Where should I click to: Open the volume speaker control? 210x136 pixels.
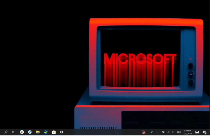point(173,132)
